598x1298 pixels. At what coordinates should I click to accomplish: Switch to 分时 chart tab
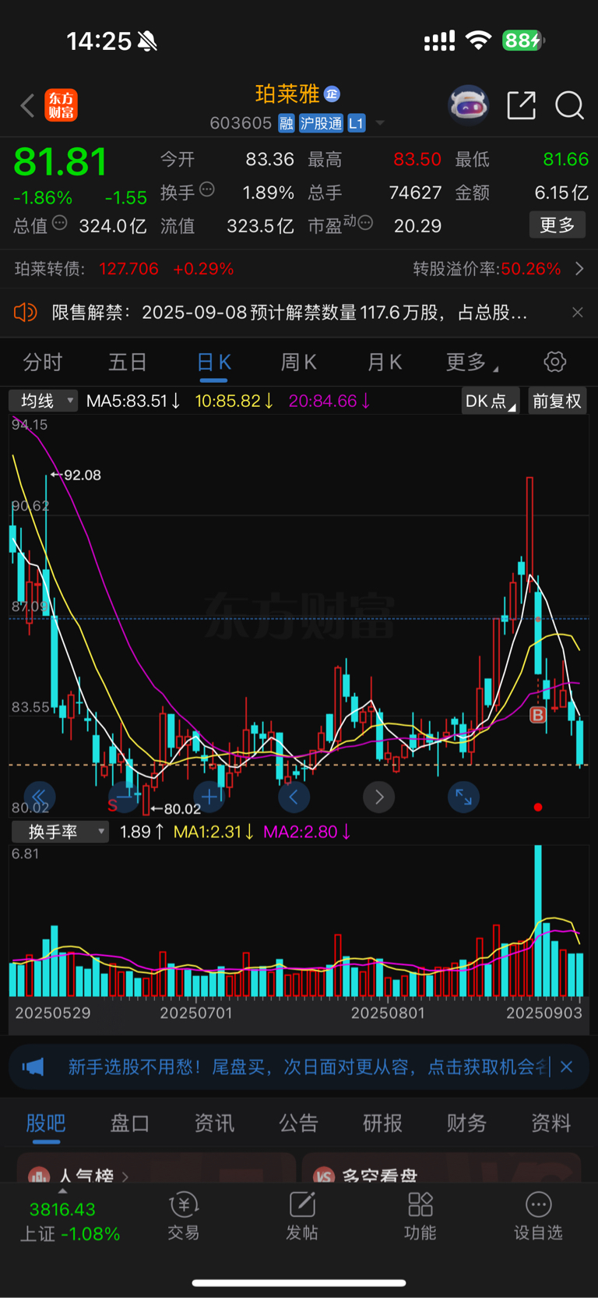point(42,363)
